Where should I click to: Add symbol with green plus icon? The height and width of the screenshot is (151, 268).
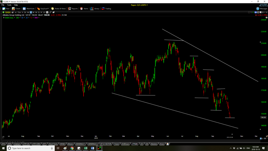(x=3, y=12)
